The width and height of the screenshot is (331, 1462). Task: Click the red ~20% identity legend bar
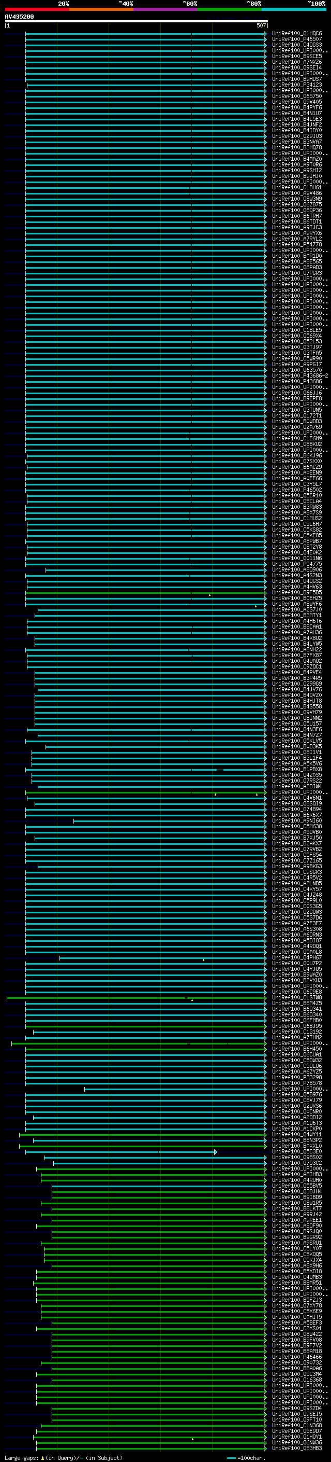point(37,9)
